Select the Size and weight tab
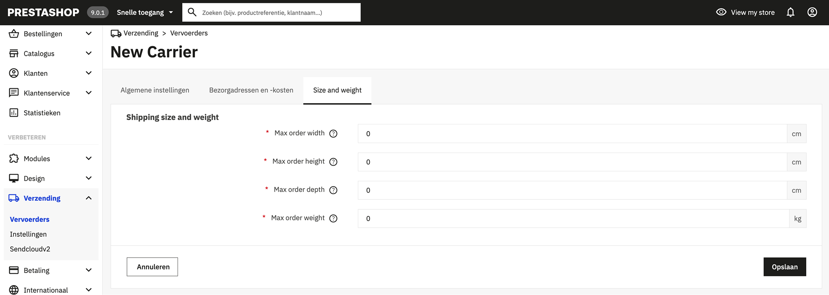 (x=337, y=90)
